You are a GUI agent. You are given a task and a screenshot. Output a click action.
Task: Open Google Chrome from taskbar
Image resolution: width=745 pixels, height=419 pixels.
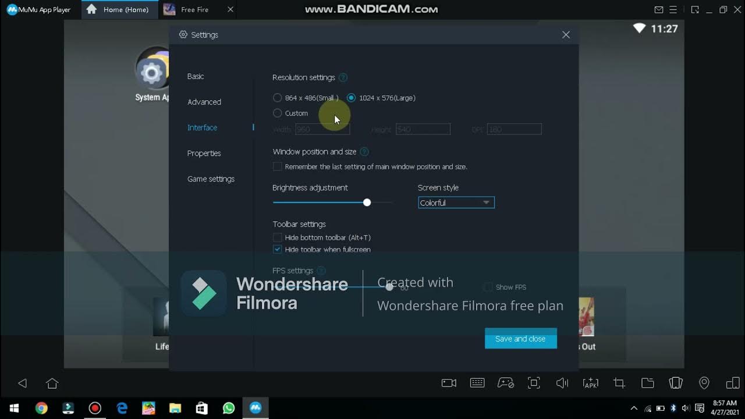pos(41,409)
